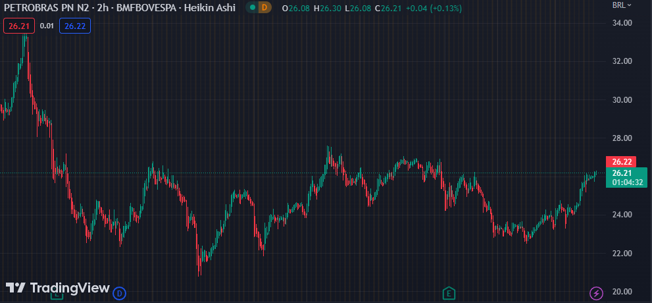The image size is (652, 303).
Task: Click the red 26.22 price axis label
Action: [x=621, y=162]
